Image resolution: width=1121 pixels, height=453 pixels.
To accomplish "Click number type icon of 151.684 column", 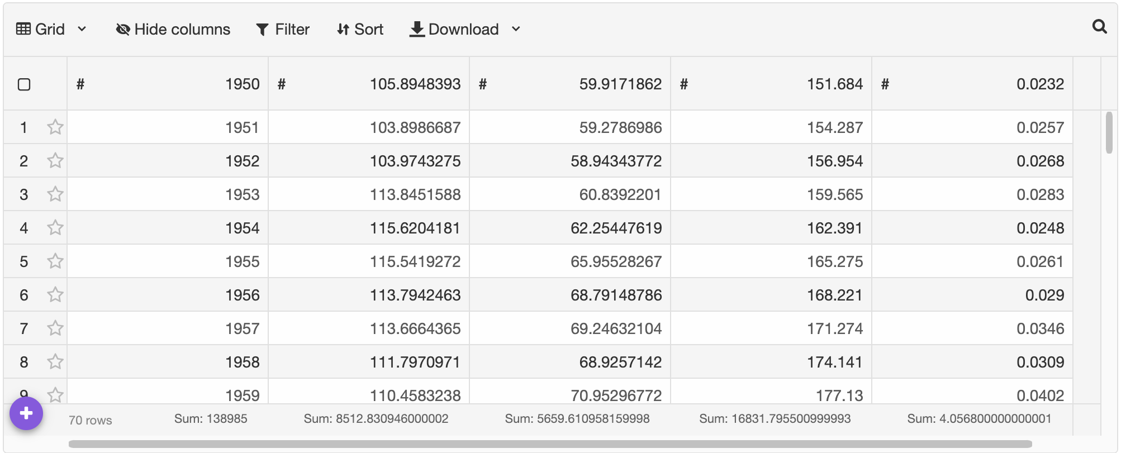I will [684, 84].
